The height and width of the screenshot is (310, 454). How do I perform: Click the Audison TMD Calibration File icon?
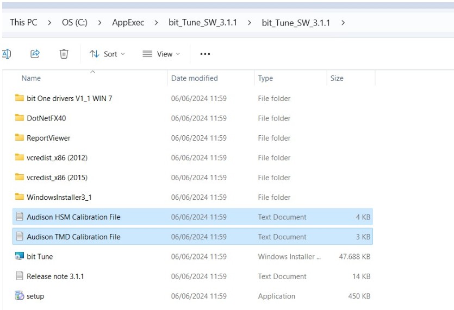click(x=20, y=236)
